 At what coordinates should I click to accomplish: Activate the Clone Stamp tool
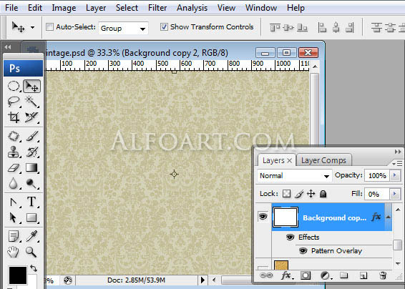(x=14, y=152)
